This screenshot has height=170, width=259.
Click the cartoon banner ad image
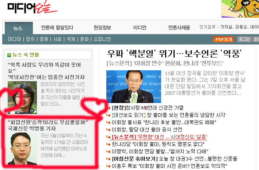click(240, 9)
